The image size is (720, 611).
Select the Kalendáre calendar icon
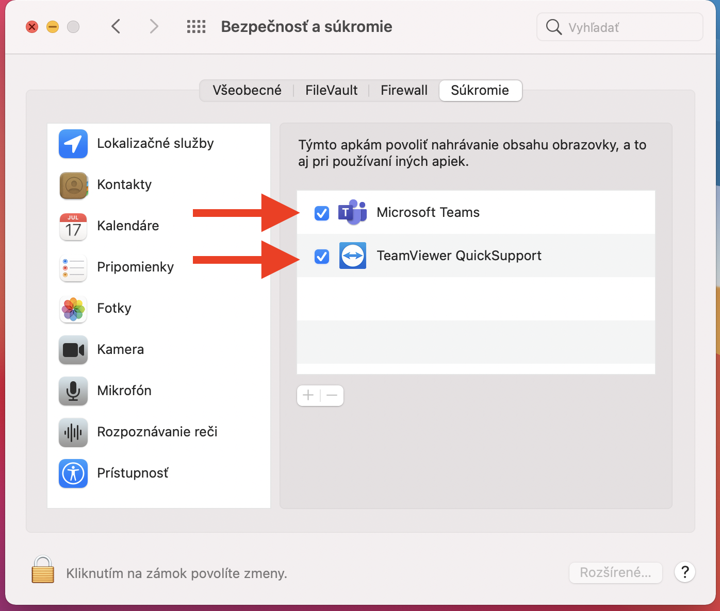(x=73, y=226)
